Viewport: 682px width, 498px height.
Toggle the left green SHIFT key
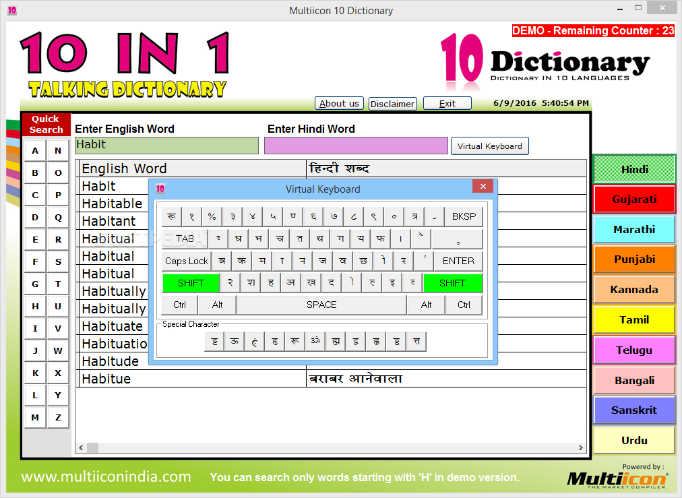[x=191, y=283]
